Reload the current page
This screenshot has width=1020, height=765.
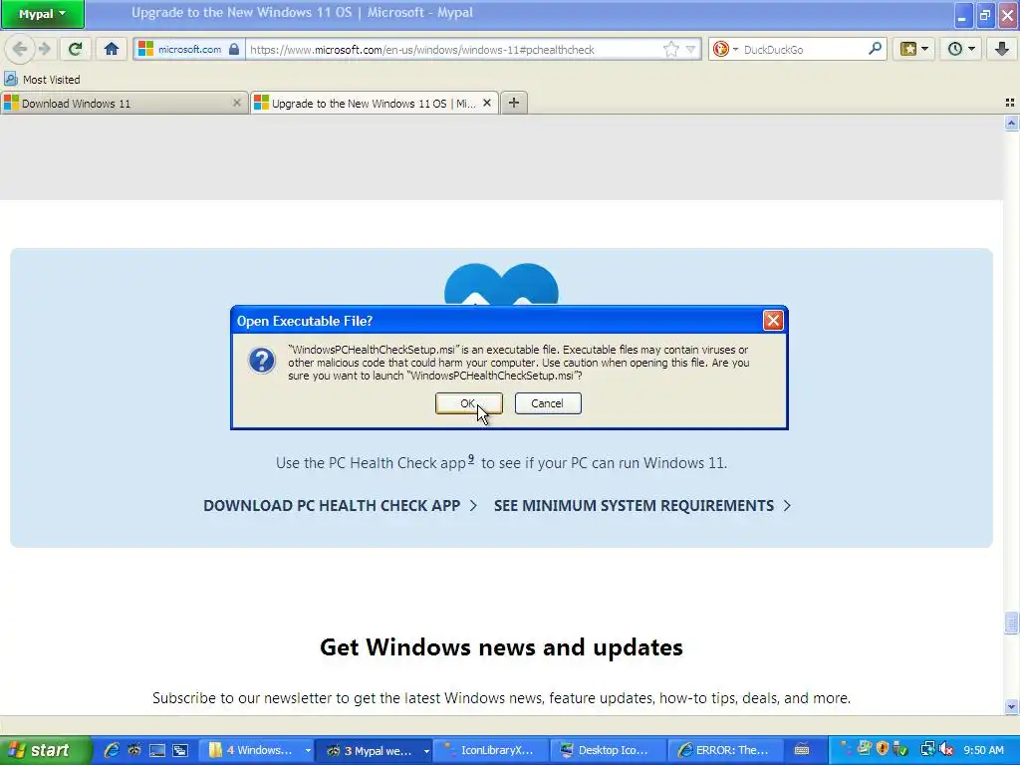pyautogui.click(x=76, y=49)
